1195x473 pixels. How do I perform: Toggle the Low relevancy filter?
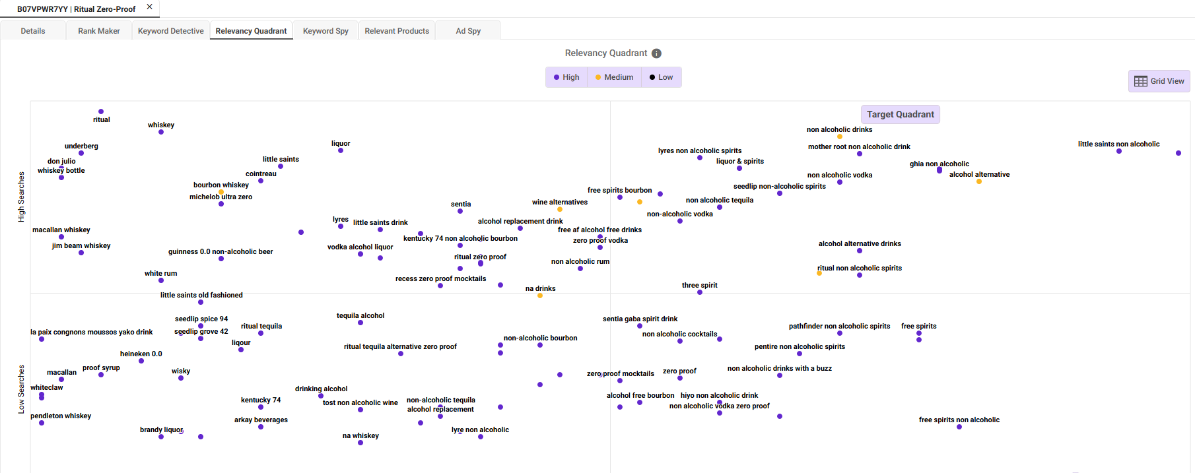662,77
